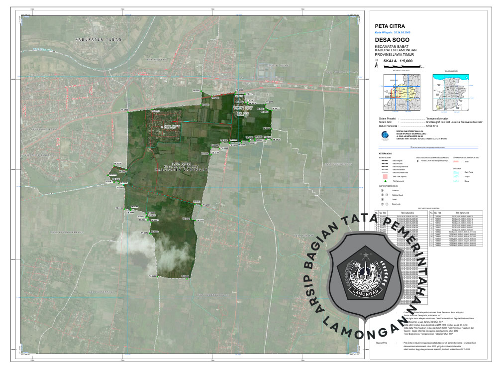Click the KABUPATEN LAMONGAN label inside village boundary
500x367 pixels.
(181, 169)
